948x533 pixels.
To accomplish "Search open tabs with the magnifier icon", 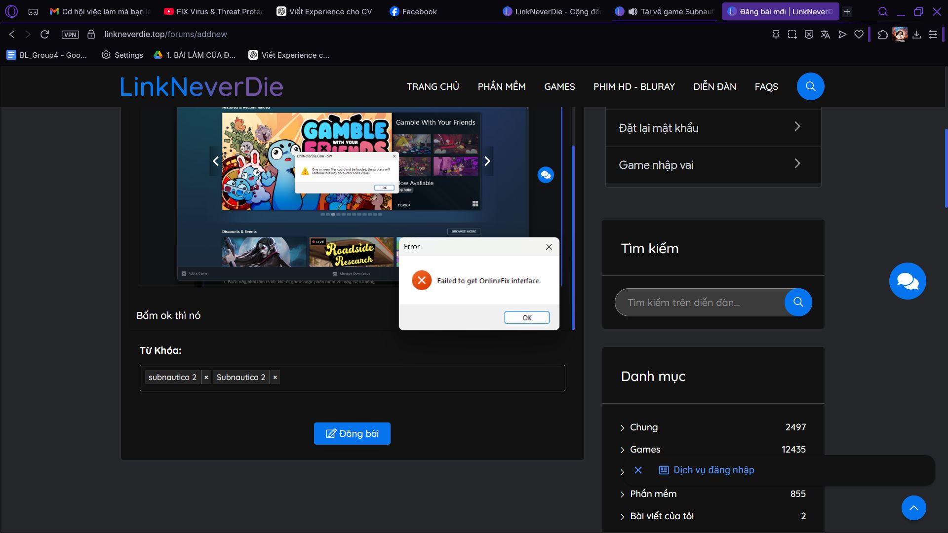I will [883, 11].
